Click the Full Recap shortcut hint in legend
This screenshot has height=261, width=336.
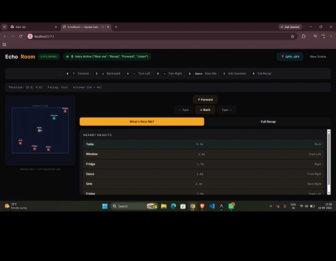(262, 73)
